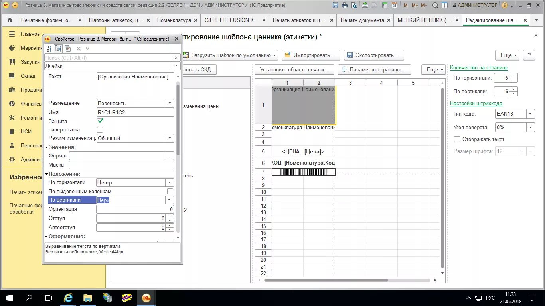545x306 pixels.
Task: Click the show only important filter icon
Action: [68, 48]
